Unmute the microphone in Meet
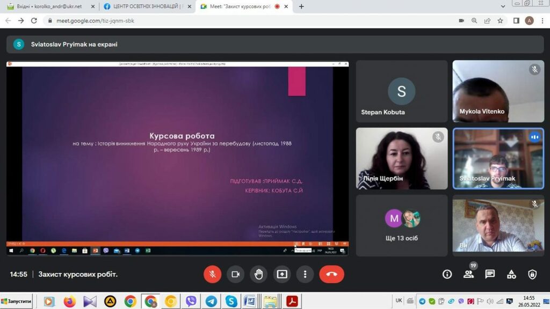Image resolution: width=550 pixels, height=309 pixels. pos(212,274)
